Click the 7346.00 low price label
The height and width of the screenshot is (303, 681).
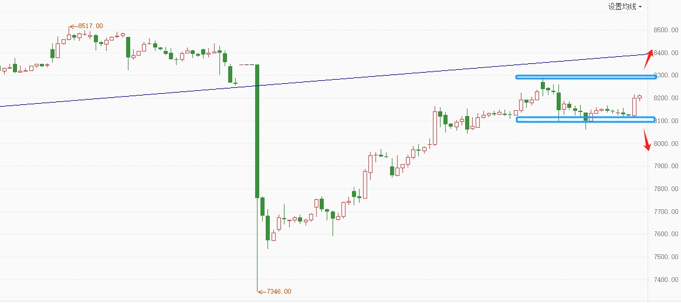coord(279,292)
